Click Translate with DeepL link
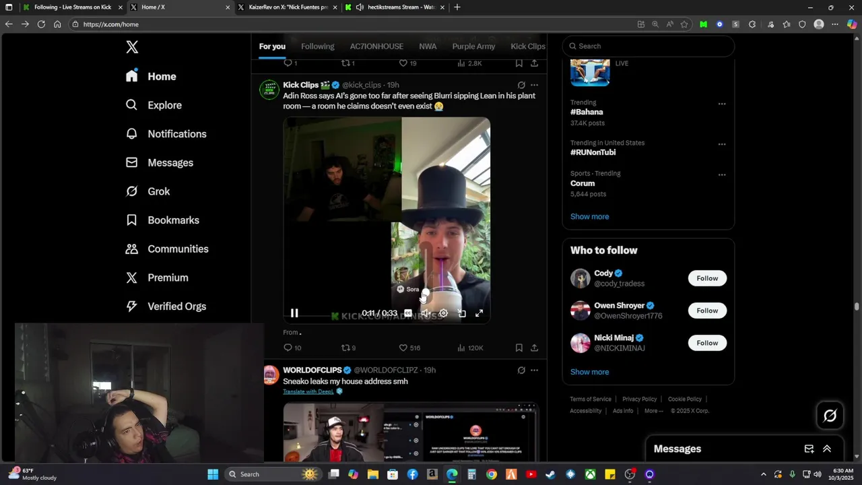The width and height of the screenshot is (862, 485). pyautogui.click(x=308, y=391)
